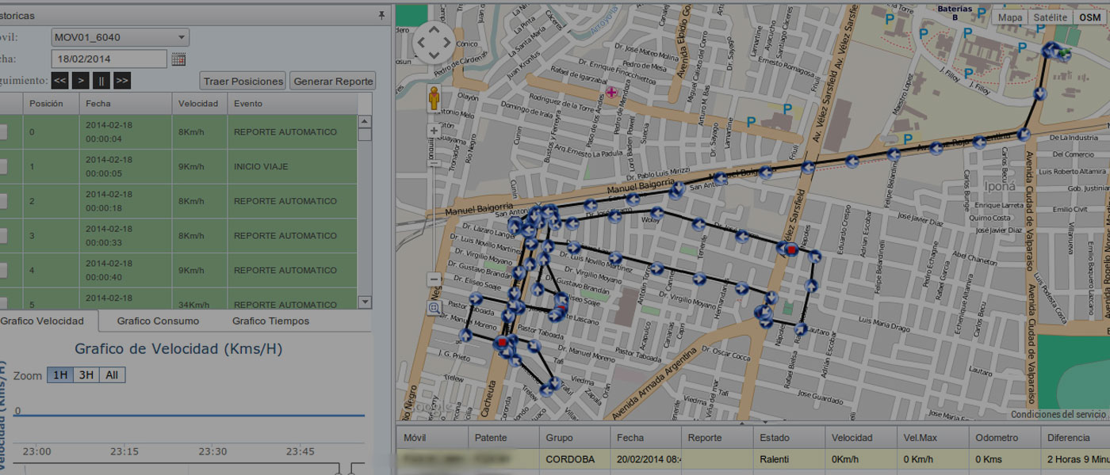
Task: Sort by the Vel.Max column header
Action: point(932,438)
